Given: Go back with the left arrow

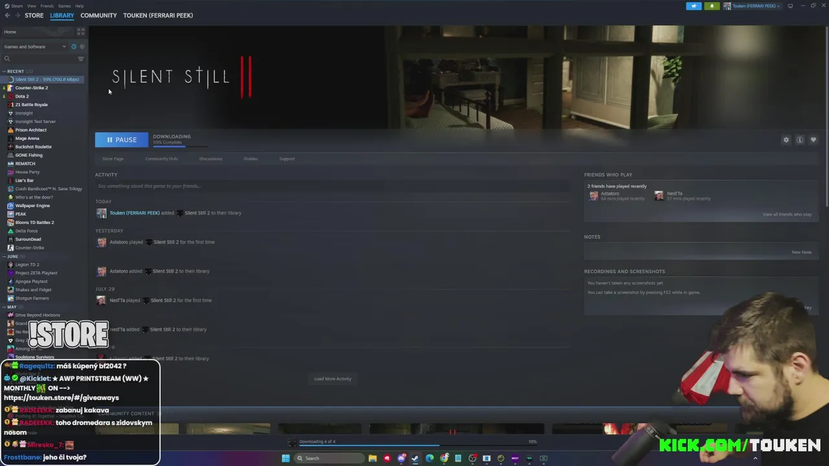Looking at the screenshot, I should pos(7,16).
